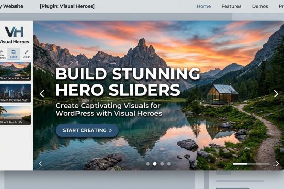Select the Slide 3: Beach Life thumbnail
The width and height of the screenshot is (284, 189).
coord(15,115)
